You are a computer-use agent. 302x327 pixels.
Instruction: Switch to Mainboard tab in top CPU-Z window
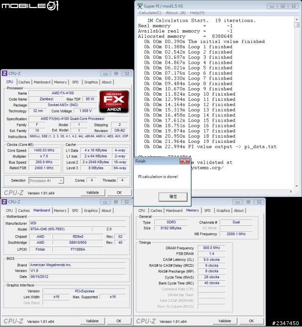pyautogui.click(x=42, y=82)
